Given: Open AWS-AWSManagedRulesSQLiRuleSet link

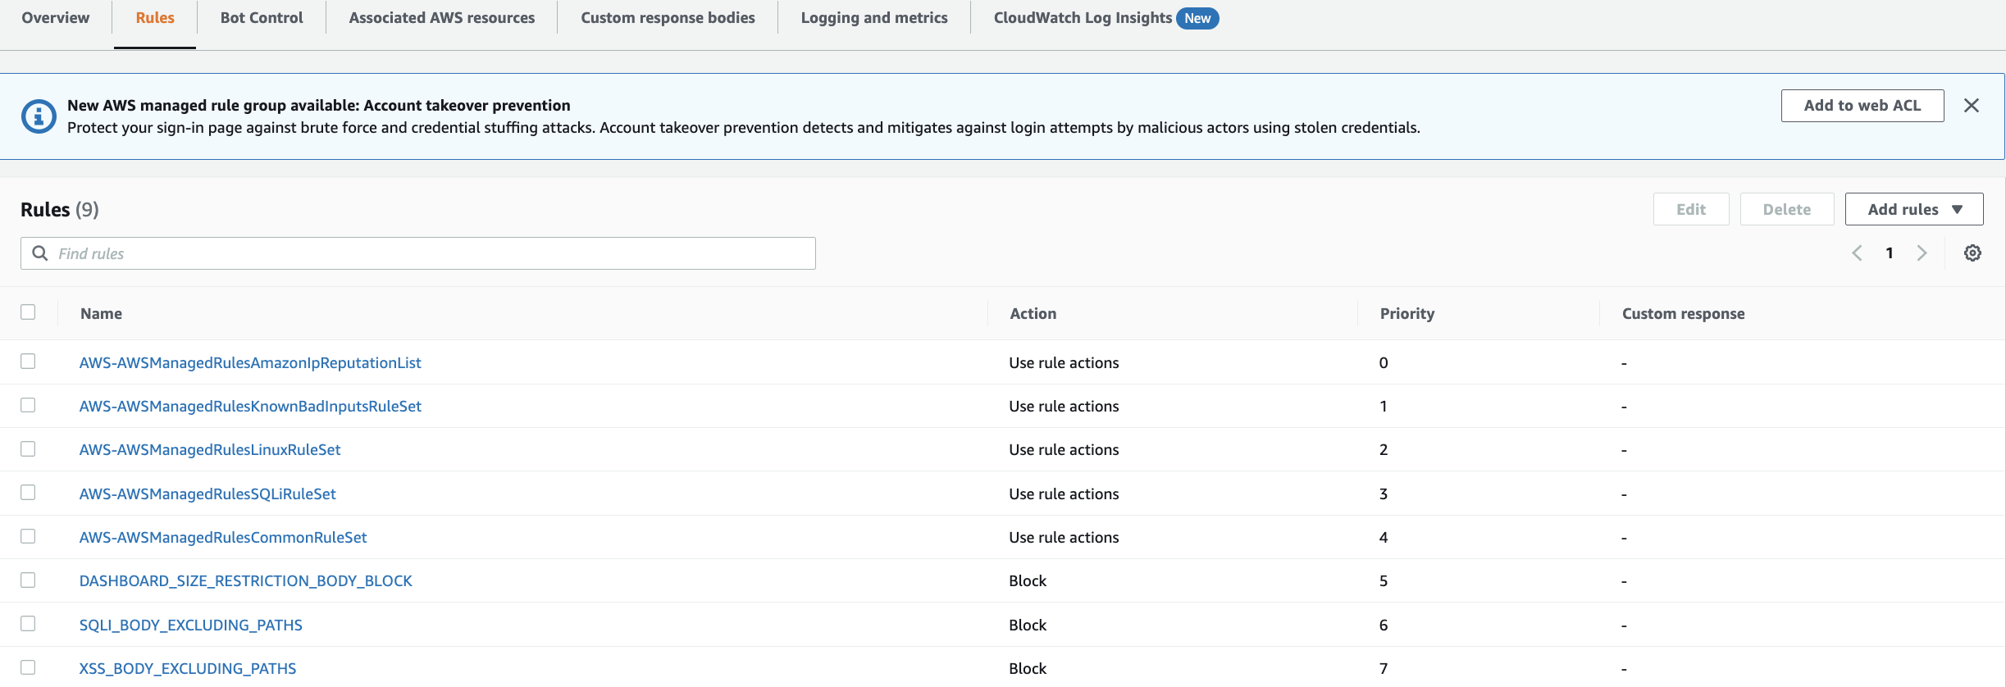Looking at the screenshot, I should click(207, 494).
